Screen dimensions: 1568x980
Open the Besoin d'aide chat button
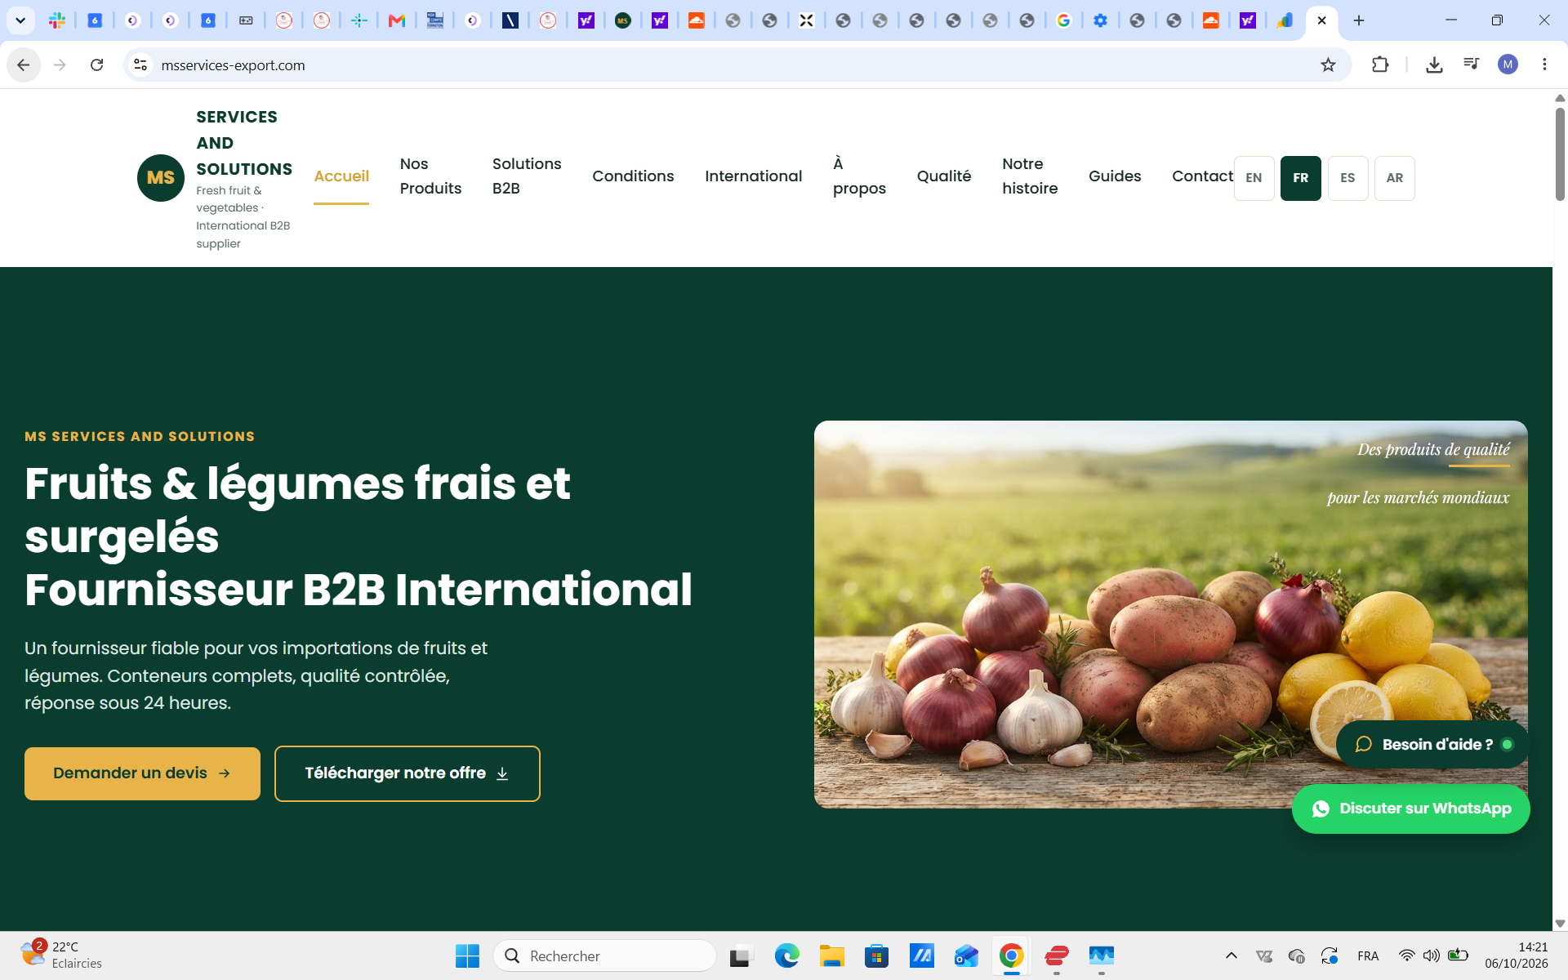coord(1432,744)
